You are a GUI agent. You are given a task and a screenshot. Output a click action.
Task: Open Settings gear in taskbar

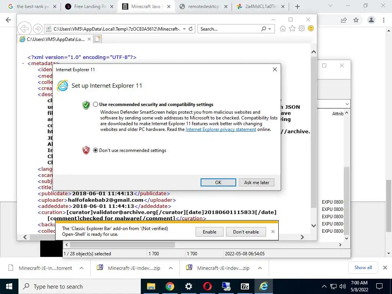[188, 286]
